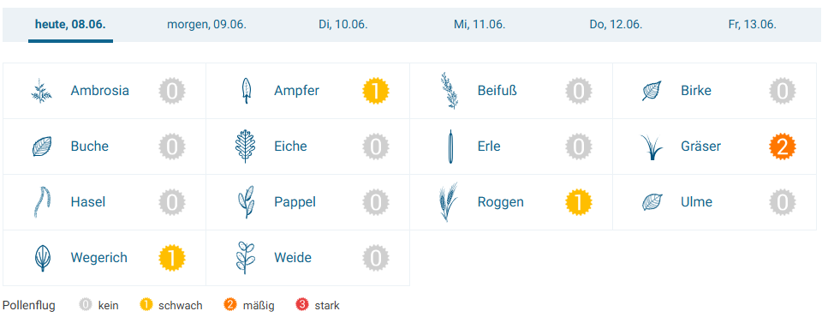Click the Hasel catkin icon
The height and width of the screenshot is (335, 822).
click(41, 202)
